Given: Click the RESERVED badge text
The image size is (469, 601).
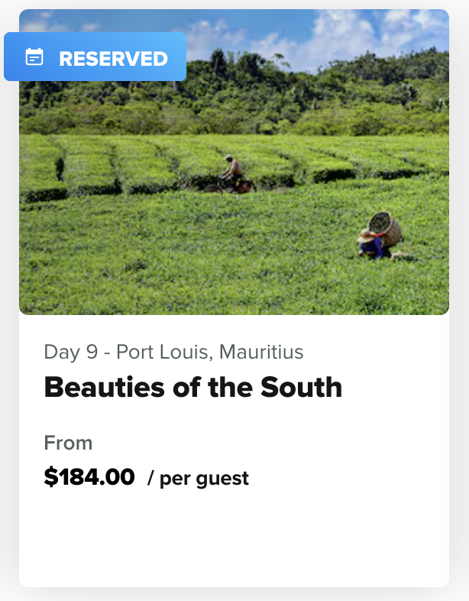Looking at the screenshot, I should (x=113, y=58).
